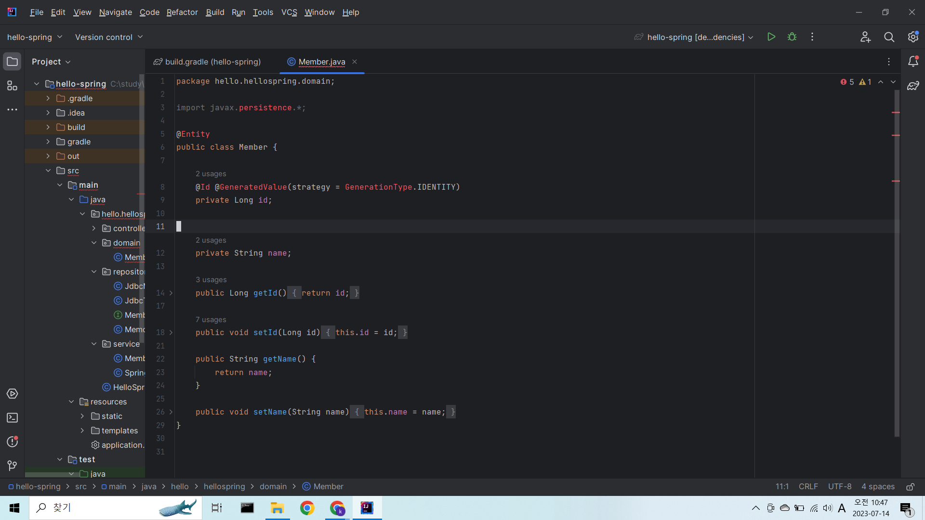Run hello-spring with the green play icon
This screenshot has height=520, width=925.
coord(771,37)
